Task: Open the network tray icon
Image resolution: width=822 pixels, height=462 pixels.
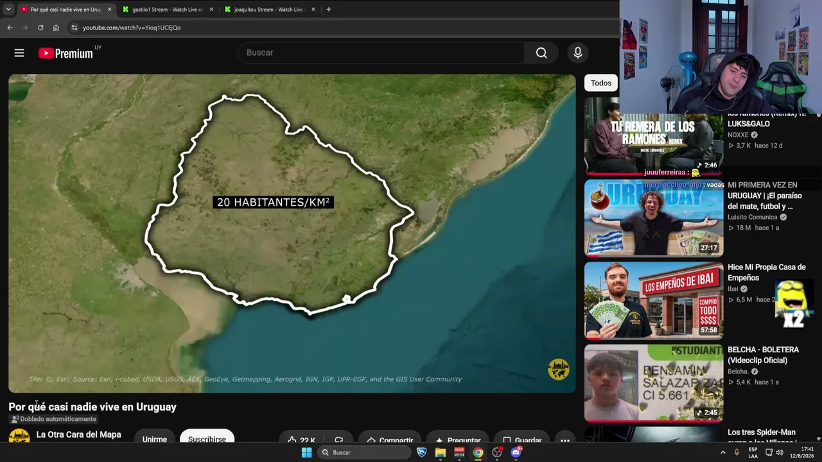Action: [769, 452]
